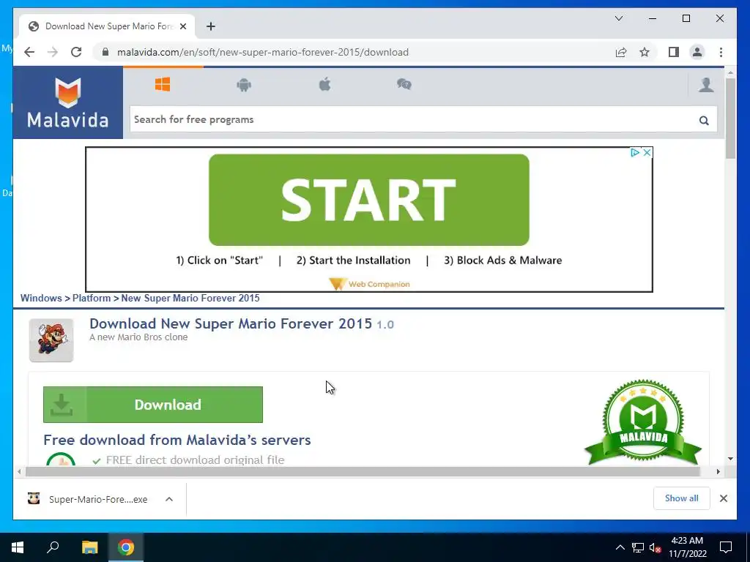Click the Chrome taskbar icon
750x562 pixels.
(126, 547)
